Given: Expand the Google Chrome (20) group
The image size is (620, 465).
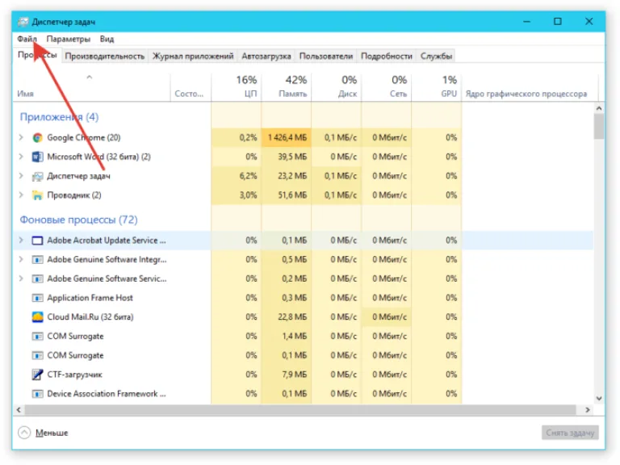Looking at the screenshot, I should (21, 137).
